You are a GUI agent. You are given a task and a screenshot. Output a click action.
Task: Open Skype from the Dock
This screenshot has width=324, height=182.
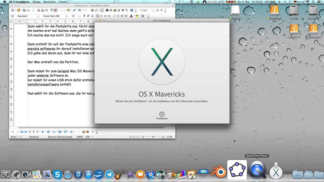pyautogui.click(x=57, y=174)
